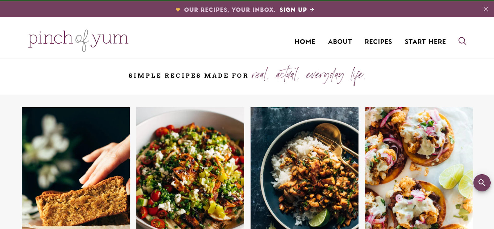
Task: Go to the ABOUT page
Action: click(x=340, y=42)
